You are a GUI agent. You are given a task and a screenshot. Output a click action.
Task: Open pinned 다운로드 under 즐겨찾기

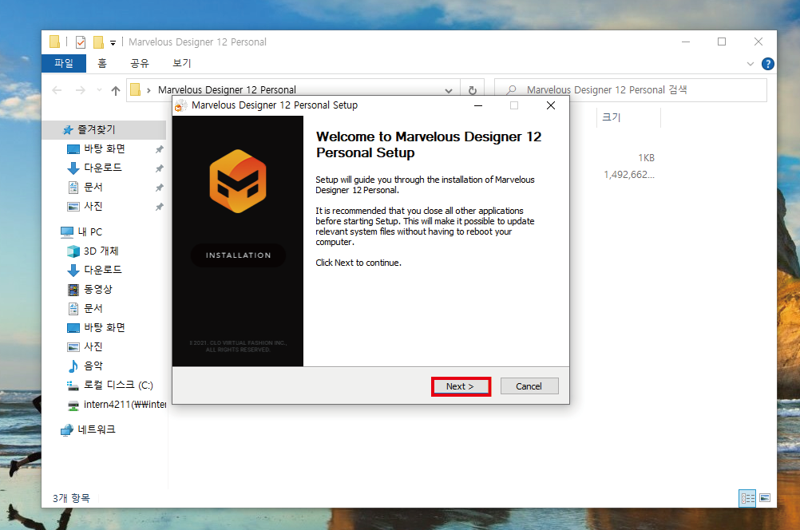[102, 168]
